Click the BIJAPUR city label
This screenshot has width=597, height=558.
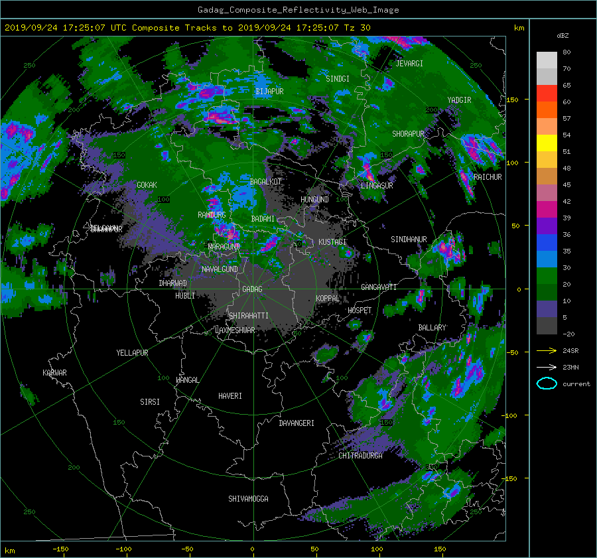tap(269, 92)
